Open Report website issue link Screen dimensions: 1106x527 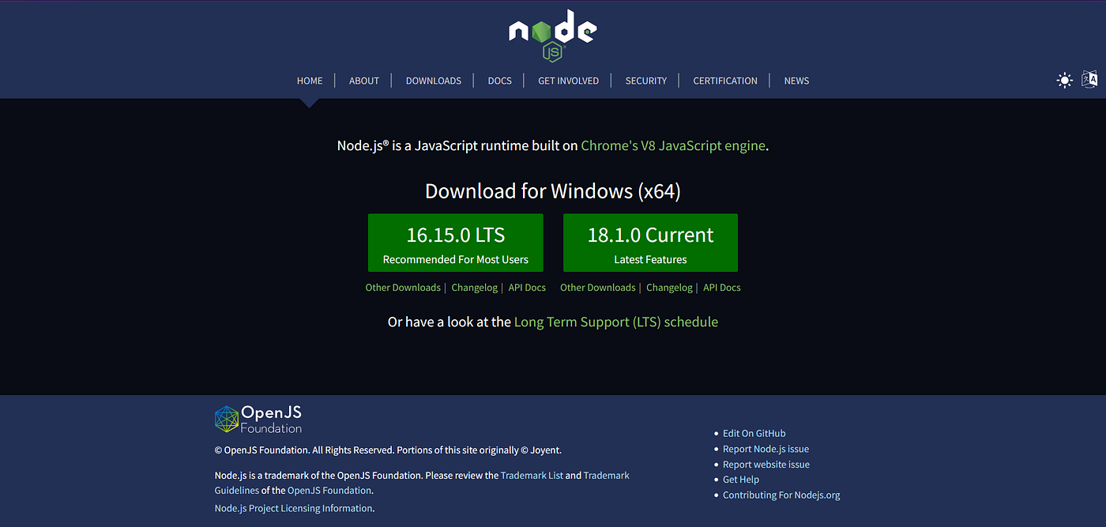[x=766, y=465]
